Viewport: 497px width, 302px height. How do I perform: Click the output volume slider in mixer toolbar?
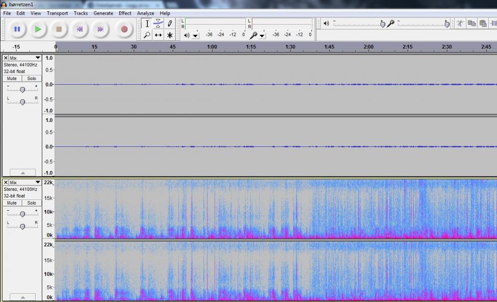(382, 23)
